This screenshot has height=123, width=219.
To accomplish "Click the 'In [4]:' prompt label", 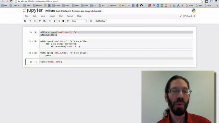I will (34, 32).
